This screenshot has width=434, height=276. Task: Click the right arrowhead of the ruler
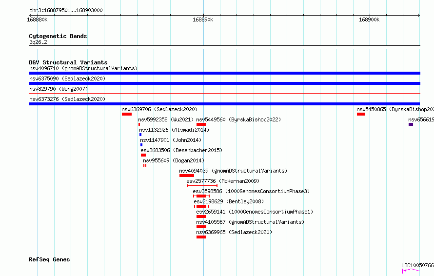click(x=418, y=16)
